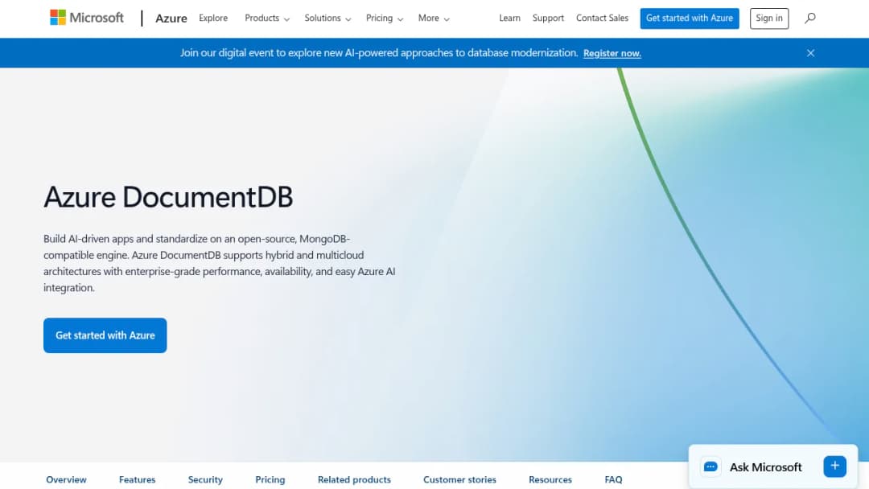Open the Azure home link
This screenshot has width=869, height=489.
point(171,18)
